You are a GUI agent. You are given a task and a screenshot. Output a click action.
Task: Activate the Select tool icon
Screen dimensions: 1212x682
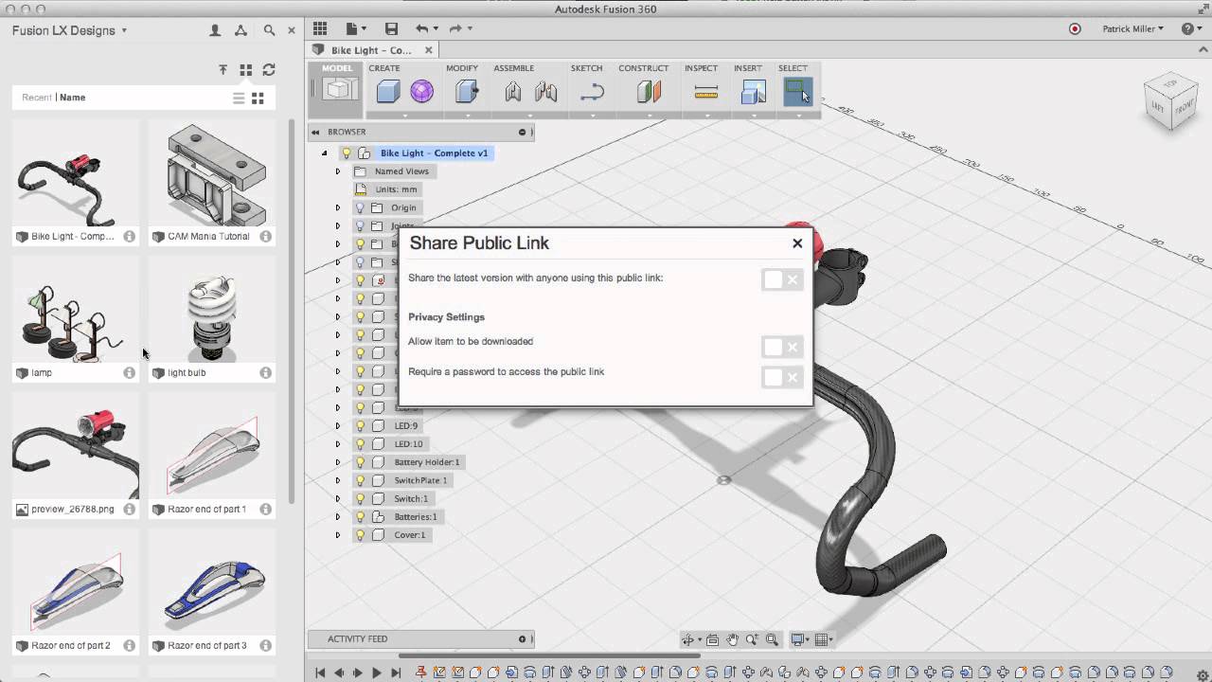[798, 91]
